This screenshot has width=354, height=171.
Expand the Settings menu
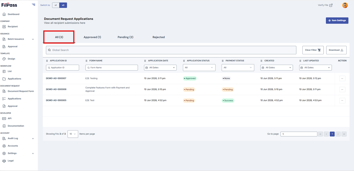(x=19, y=153)
